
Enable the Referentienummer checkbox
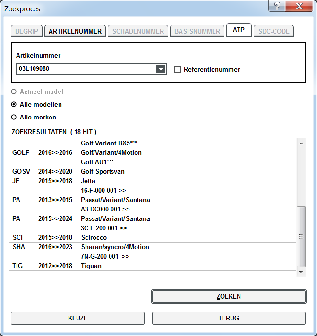pos(178,69)
